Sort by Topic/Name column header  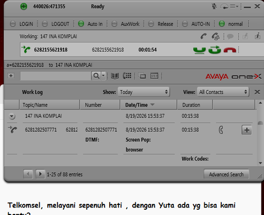(x=49, y=105)
